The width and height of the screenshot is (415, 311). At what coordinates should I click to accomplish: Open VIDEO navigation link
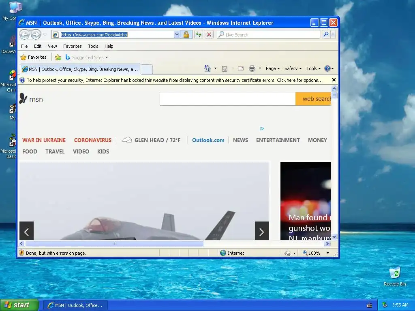coord(81,151)
